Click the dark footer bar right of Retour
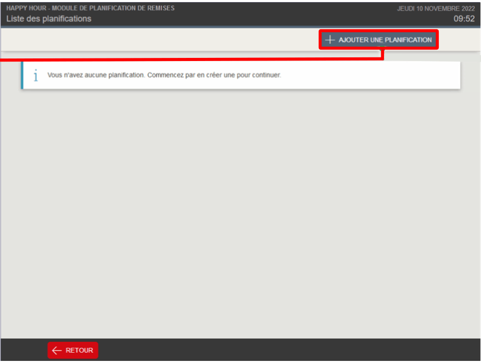481x363 pixels. 288,350
